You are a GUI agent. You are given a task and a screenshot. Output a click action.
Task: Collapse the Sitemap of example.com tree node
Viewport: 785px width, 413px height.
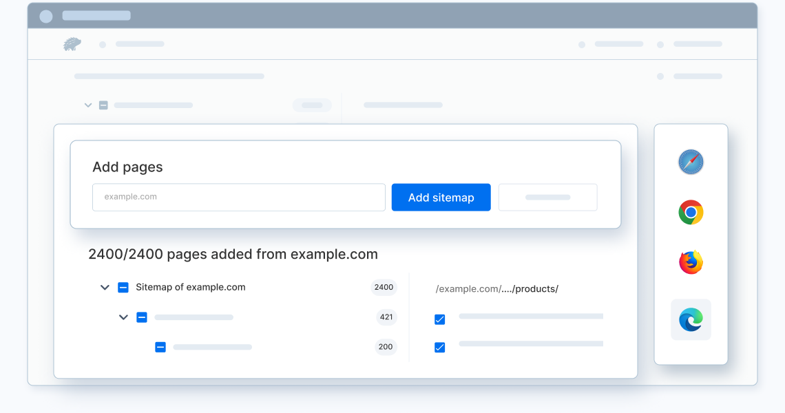(x=105, y=287)
